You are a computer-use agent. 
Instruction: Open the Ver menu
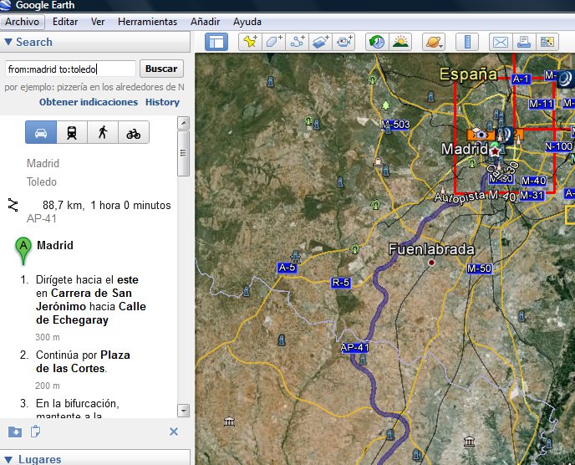[x=98, y=22]
